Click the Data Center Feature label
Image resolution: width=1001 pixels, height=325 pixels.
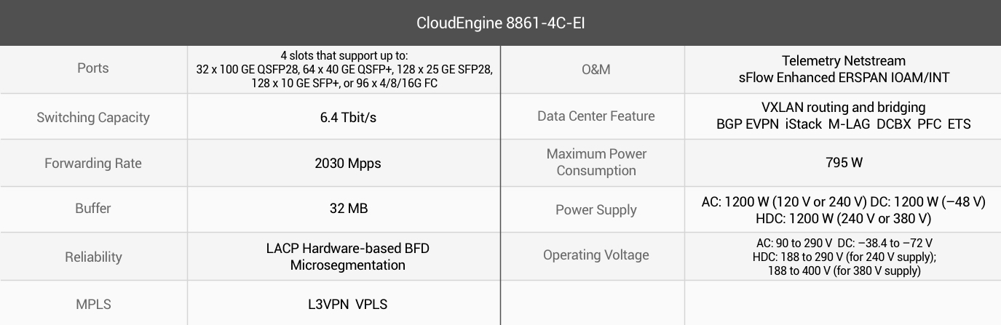tap(596, 116)
